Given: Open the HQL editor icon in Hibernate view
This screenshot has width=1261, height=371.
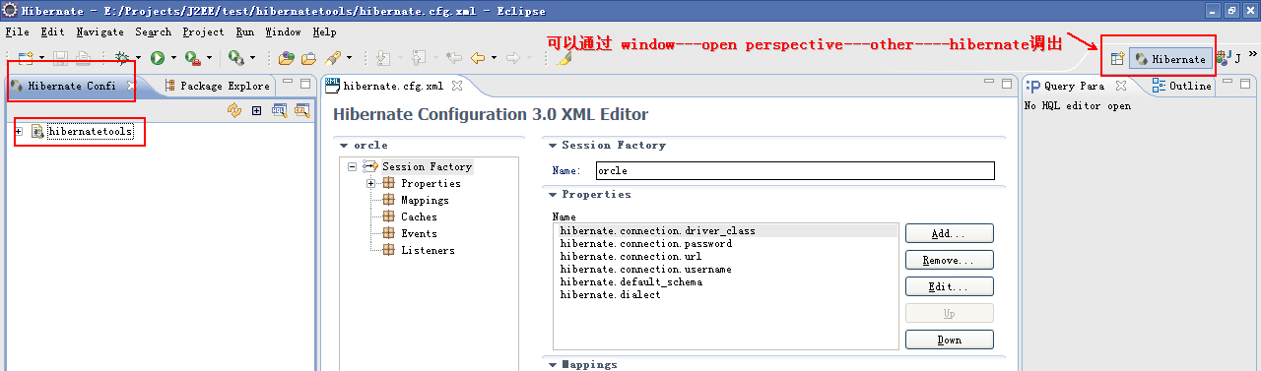Looking at the screenshot, I should (x=280, y=110).
